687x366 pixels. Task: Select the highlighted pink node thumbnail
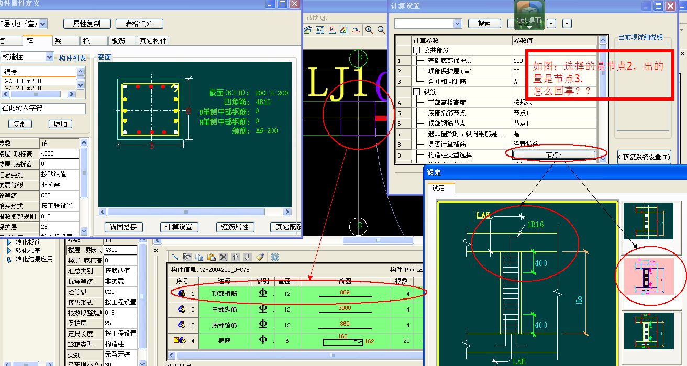click(649, 276)
